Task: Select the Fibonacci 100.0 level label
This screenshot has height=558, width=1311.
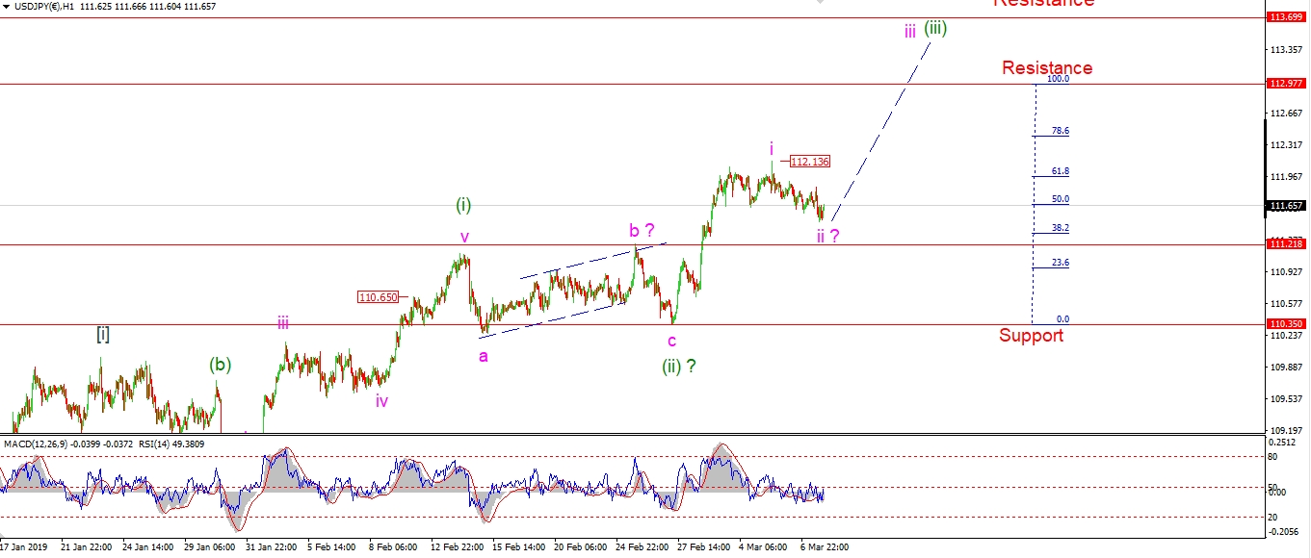Action: click(1058, 79)
